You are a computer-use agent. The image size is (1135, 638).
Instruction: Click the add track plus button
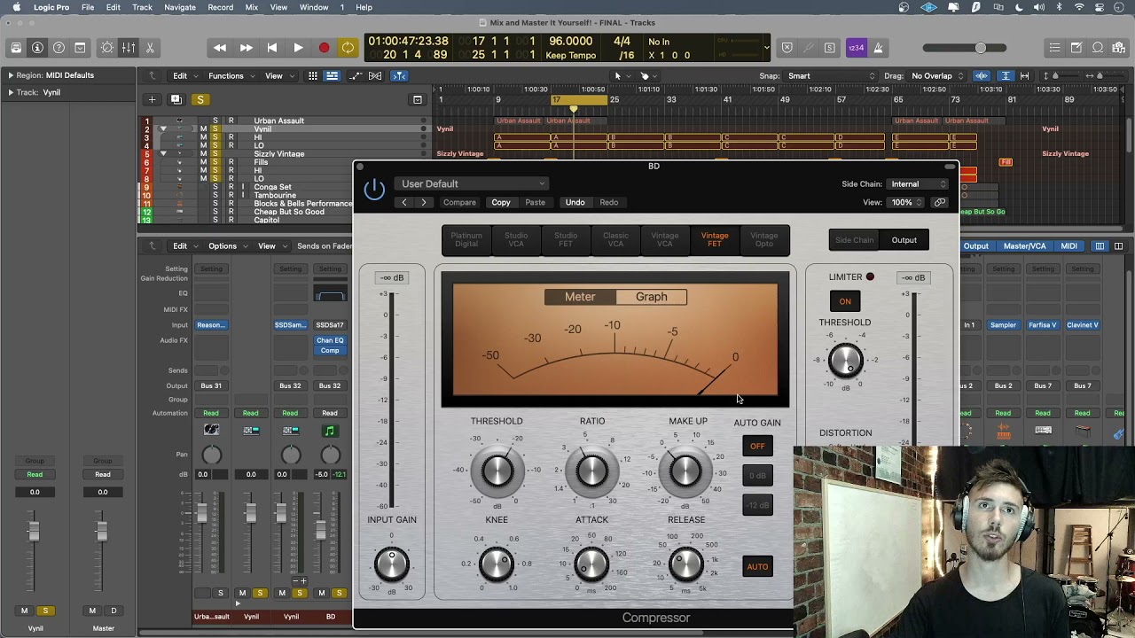click(152, 99)
